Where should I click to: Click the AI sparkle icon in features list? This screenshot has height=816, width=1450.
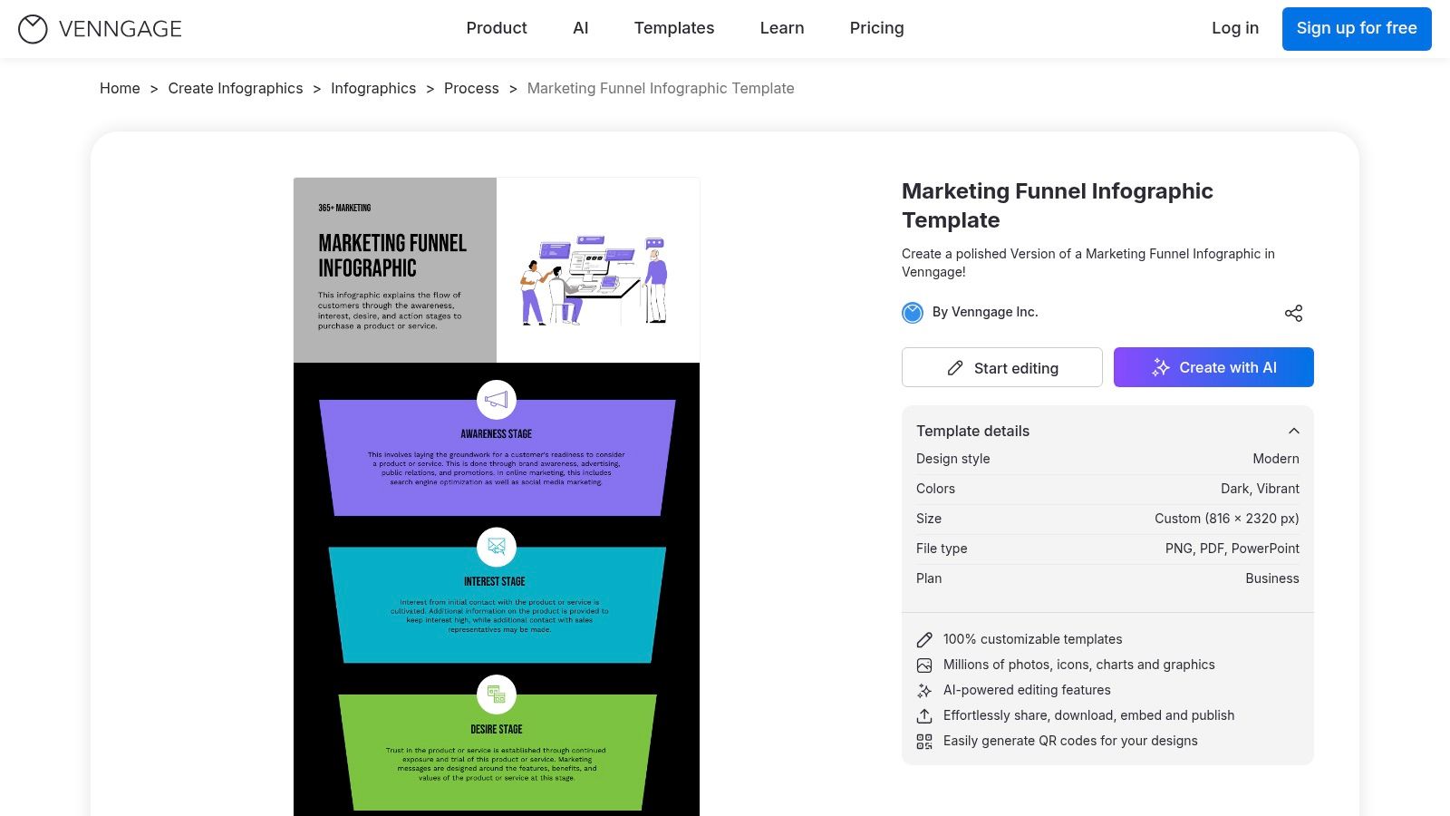click(924, 691)
